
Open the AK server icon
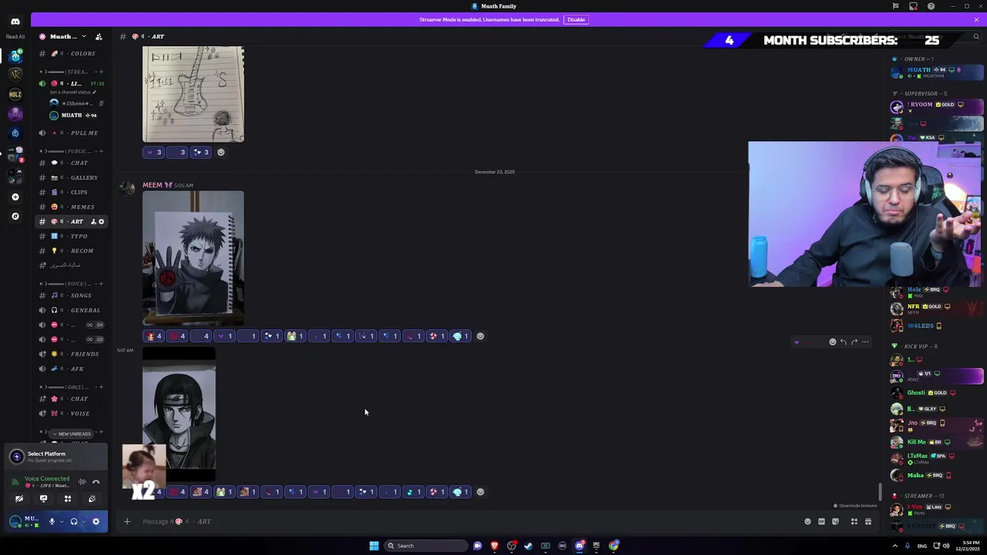click(x=15, y=75)
